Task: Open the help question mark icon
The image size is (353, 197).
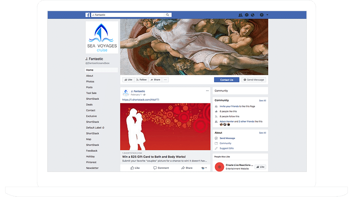Action: click(262, 15)
